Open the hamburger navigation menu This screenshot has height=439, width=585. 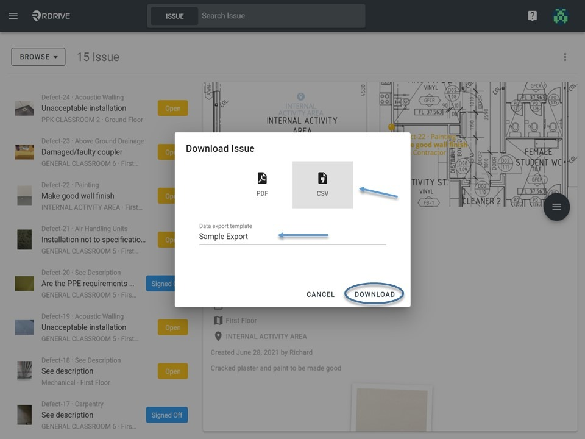pos(13,16)
